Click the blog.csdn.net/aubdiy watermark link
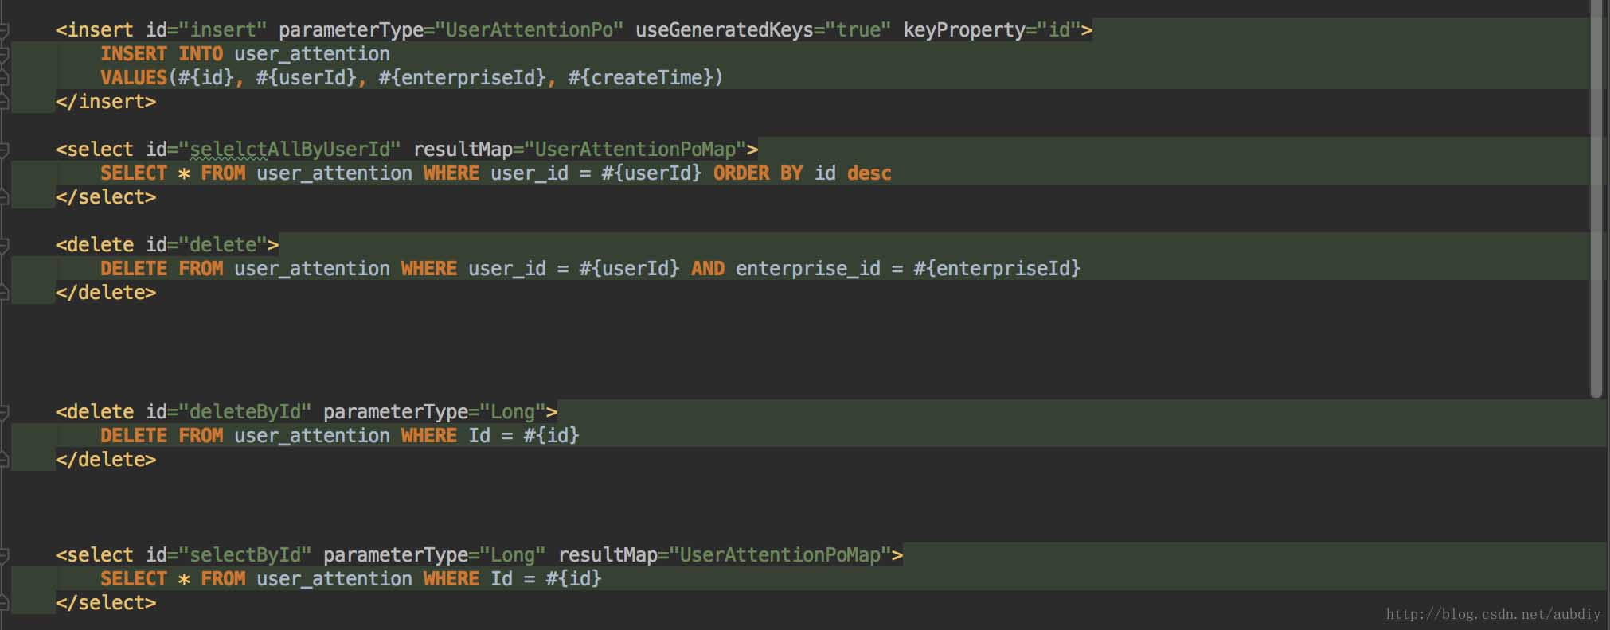The height and width of the screenshot is (630, 1610). coord(1492,614)
